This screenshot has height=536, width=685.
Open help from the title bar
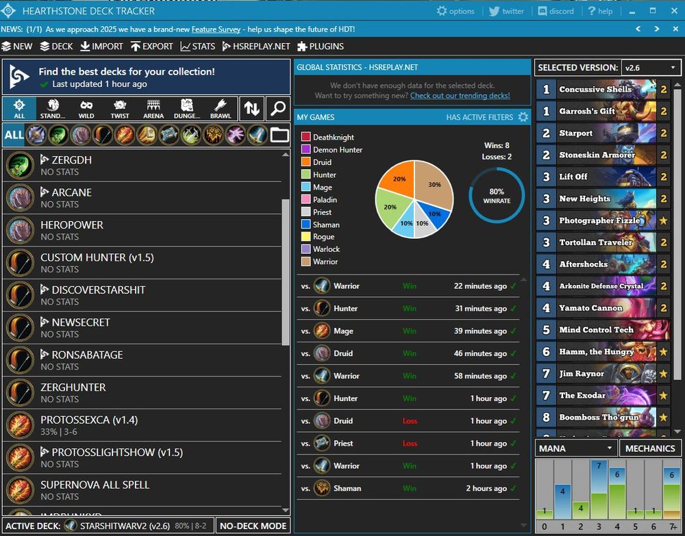600,11
